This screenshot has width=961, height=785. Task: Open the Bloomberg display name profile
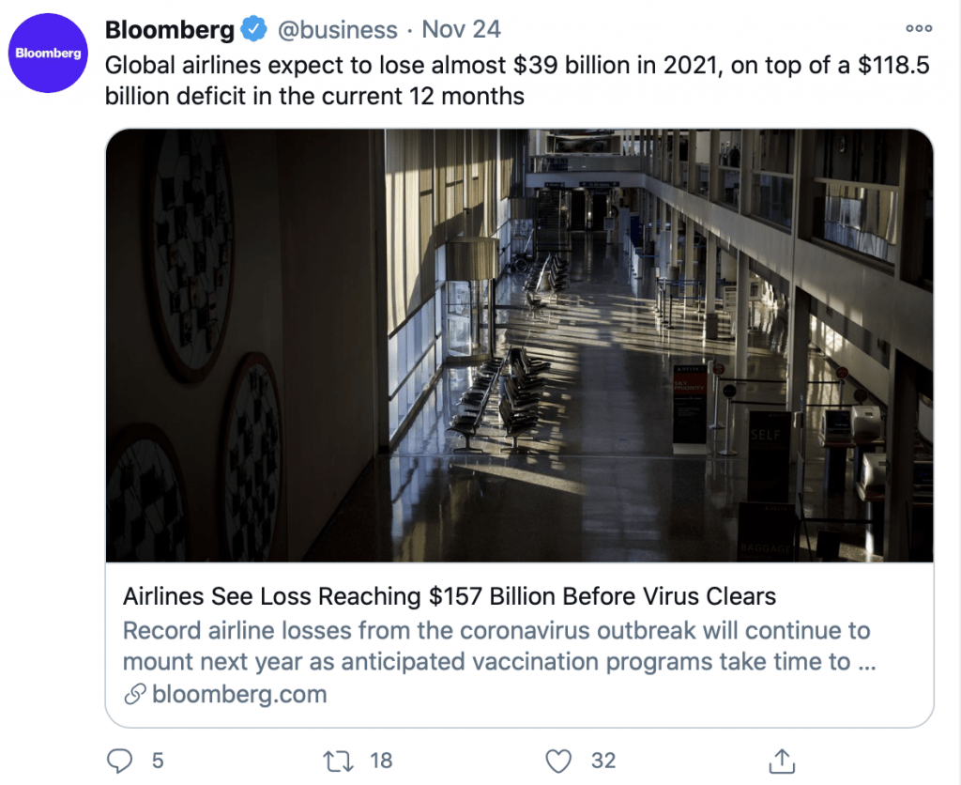coord(170,29)
